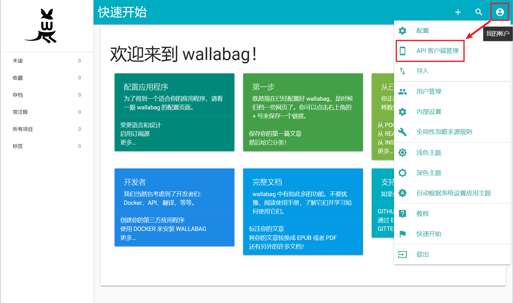This screenshot has width=513, height=303.
Task: Click the 变更语言和设计 link
Action: point(141,125)
